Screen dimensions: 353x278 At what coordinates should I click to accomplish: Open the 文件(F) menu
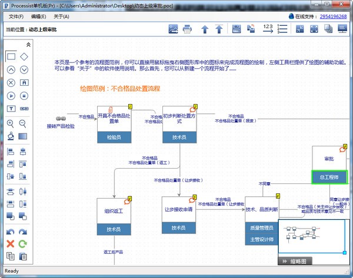click(16, 16)
